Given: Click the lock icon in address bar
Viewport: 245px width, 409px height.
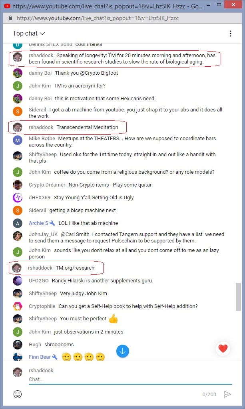Looking at the screenshot, I should (x=10, y=18).
